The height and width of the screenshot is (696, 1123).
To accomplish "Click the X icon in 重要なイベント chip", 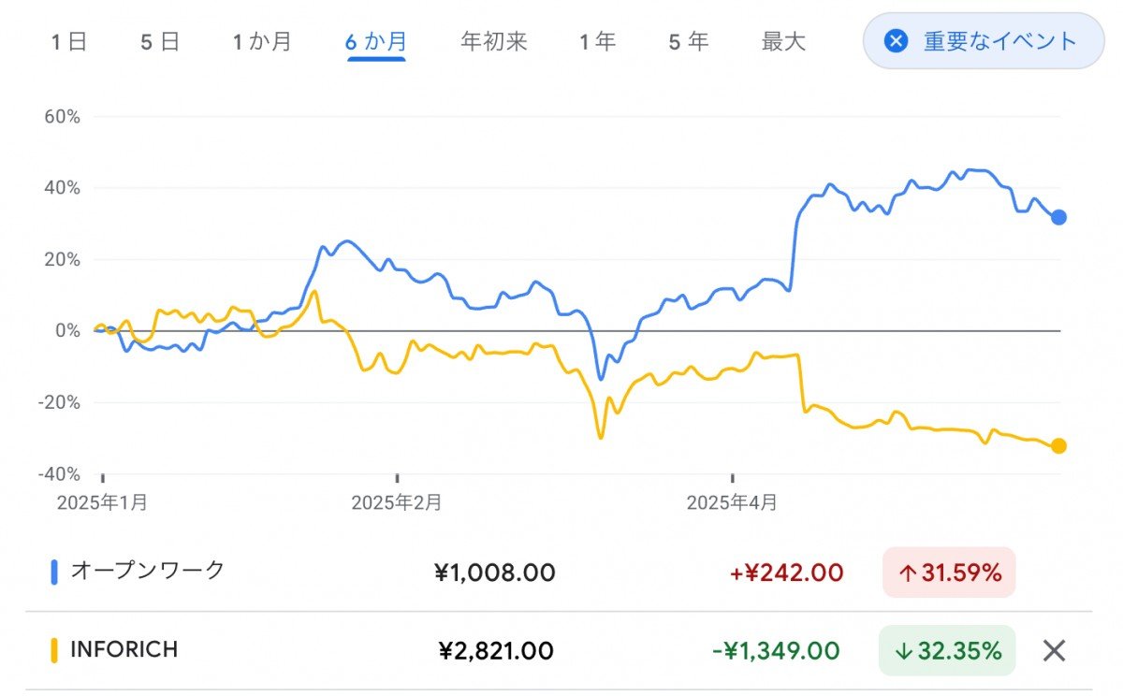I will pyautogui.click(x=897, y=41).
